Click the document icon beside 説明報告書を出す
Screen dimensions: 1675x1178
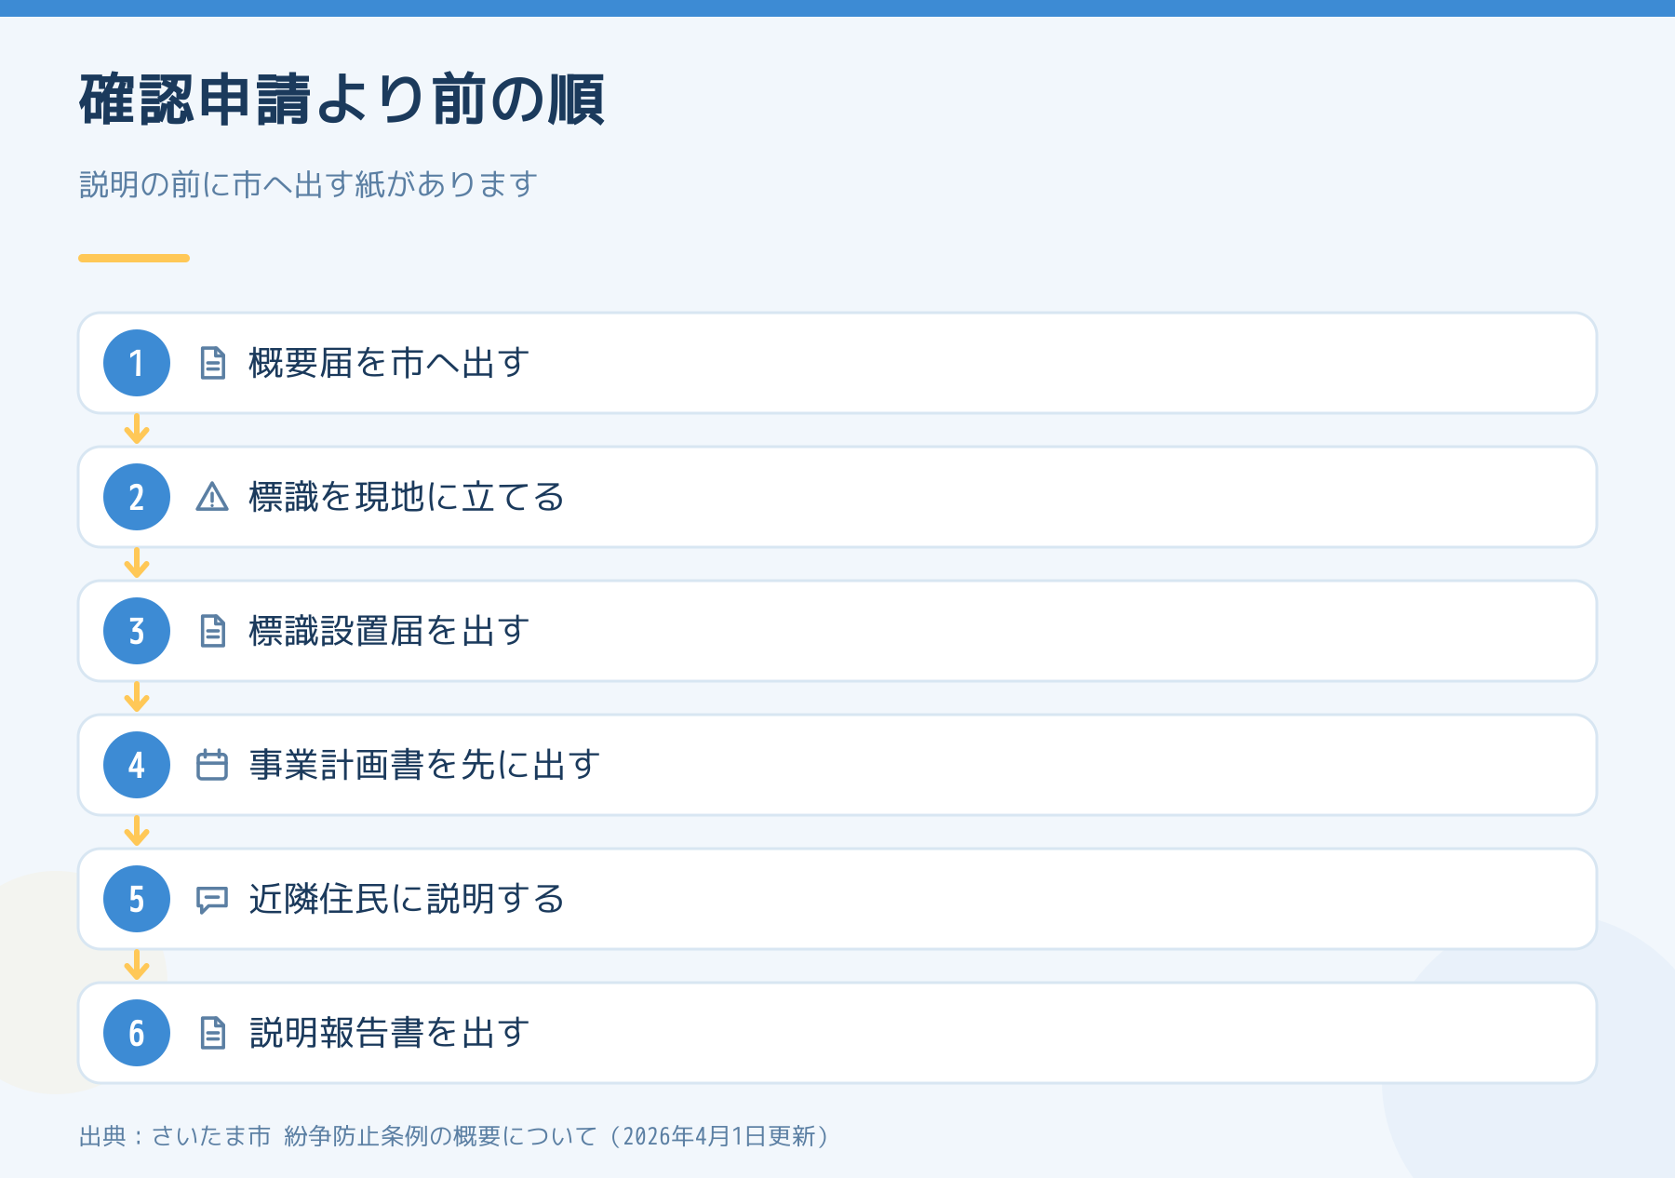[x=212, y=1033]
